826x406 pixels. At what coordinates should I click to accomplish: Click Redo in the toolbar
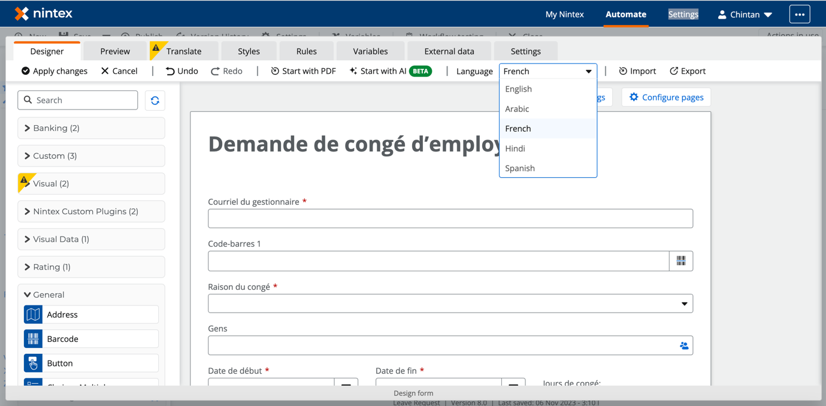tap(226, 71)
